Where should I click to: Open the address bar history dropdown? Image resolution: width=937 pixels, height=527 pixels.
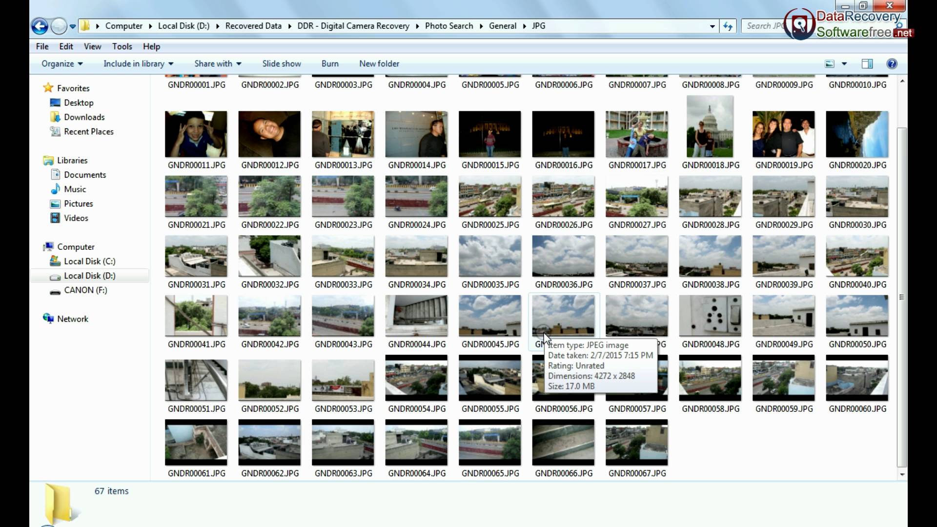tap(713, 26)
